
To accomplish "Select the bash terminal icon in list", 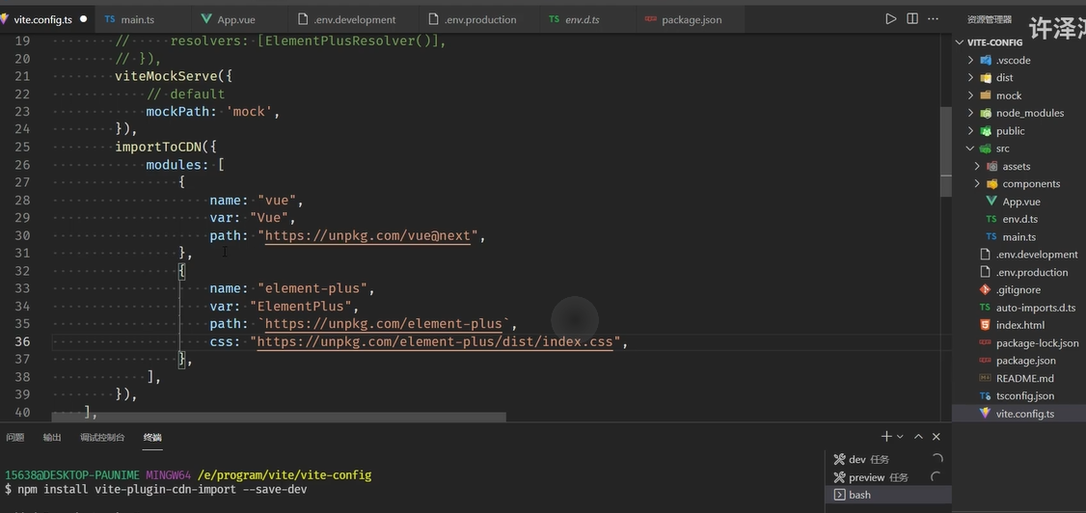I will pyautogui.click(x=839, y=495).
